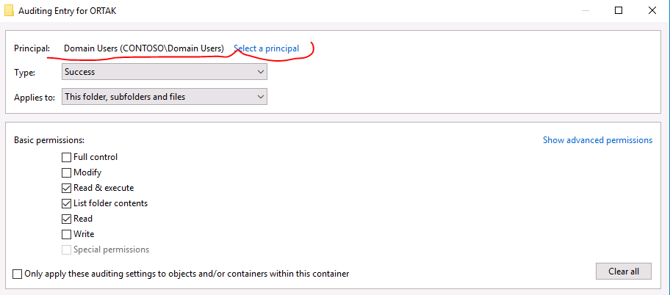Close the Auditing Entry dialog
670x295 pixels.
coord(652,11)
